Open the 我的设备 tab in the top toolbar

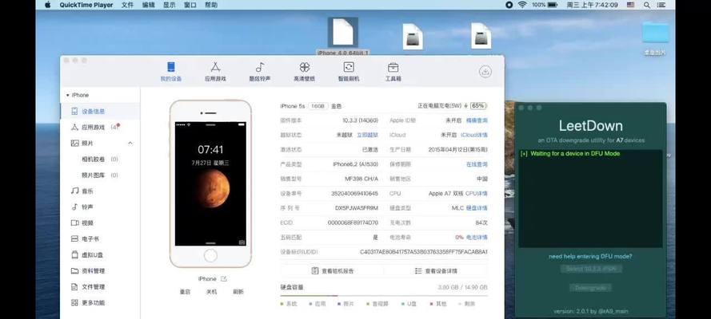point(171,72)
